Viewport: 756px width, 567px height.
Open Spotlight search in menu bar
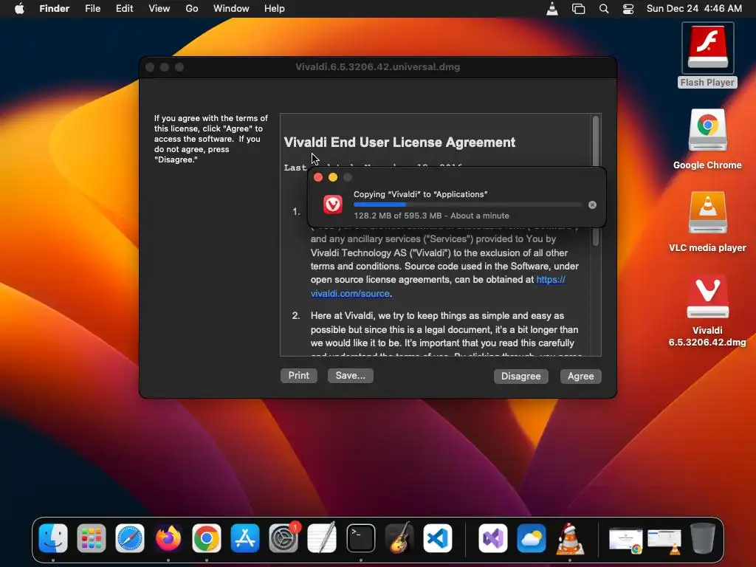604,9
